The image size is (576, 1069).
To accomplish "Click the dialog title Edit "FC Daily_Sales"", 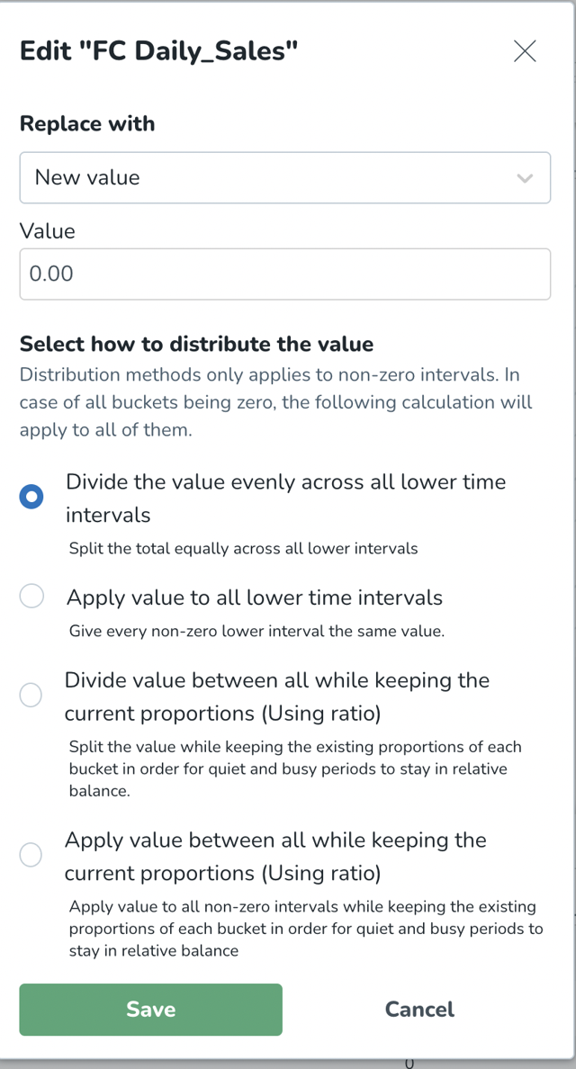I will (158, 51).
